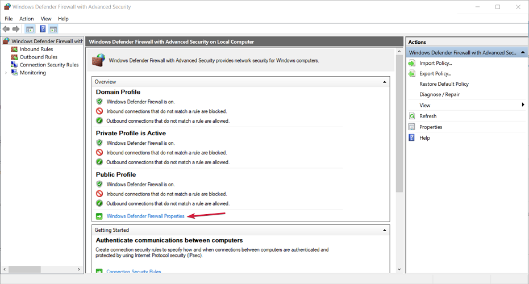Select Refresh in the Actions pane
The width and height of the screenshot is (529, 284).
(x=428, y=116)
